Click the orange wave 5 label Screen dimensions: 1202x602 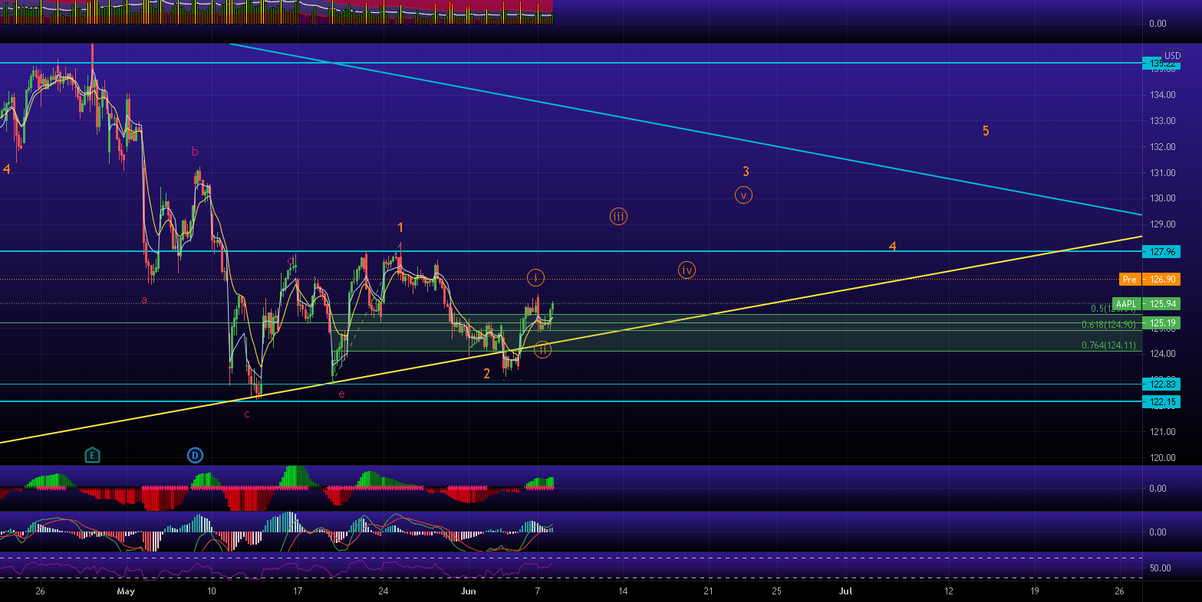(986, 131)
